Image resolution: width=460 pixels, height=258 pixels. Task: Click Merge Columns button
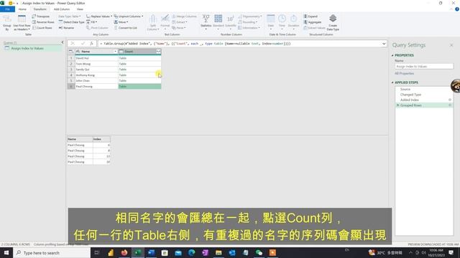click(x=184, y=16)
